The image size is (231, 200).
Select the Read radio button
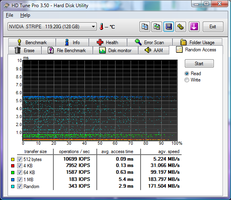click(187, 74)
